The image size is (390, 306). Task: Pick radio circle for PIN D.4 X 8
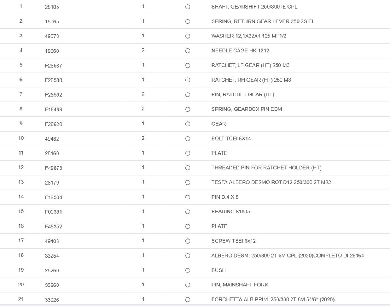click(188, 197)
